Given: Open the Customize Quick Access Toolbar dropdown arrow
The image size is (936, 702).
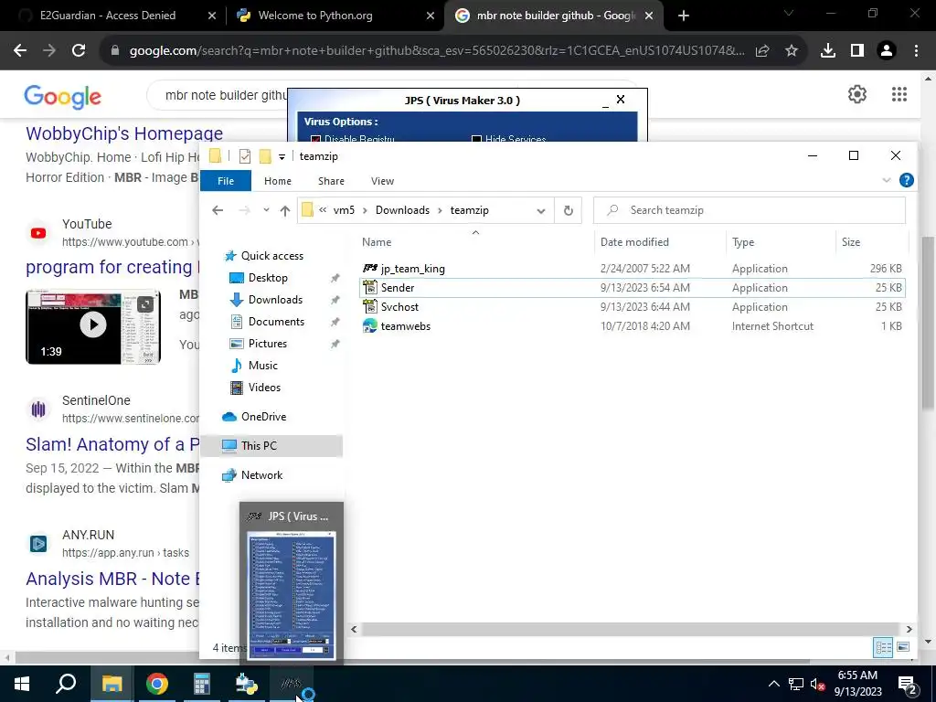Looking at the screenshot, I should pos(282,157).
